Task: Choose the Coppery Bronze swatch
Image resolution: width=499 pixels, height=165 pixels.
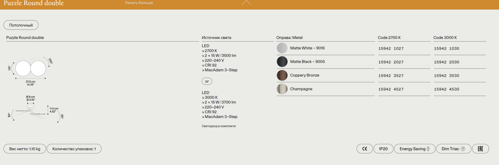Action: point(282,75)
